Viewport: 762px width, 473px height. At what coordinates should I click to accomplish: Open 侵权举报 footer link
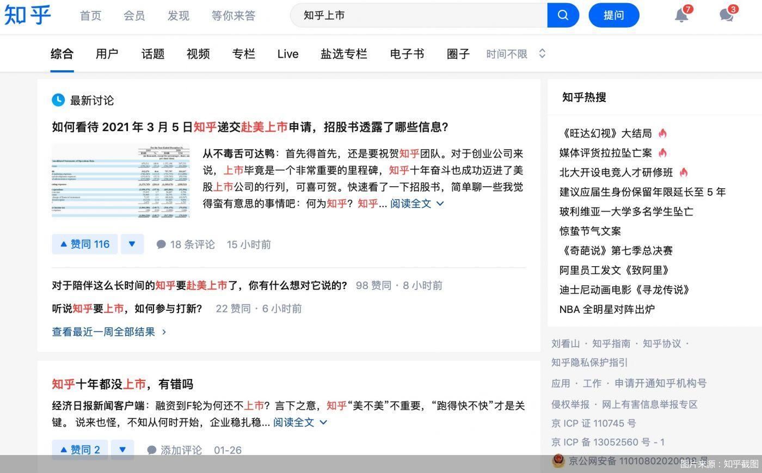(x=570, y=404)
